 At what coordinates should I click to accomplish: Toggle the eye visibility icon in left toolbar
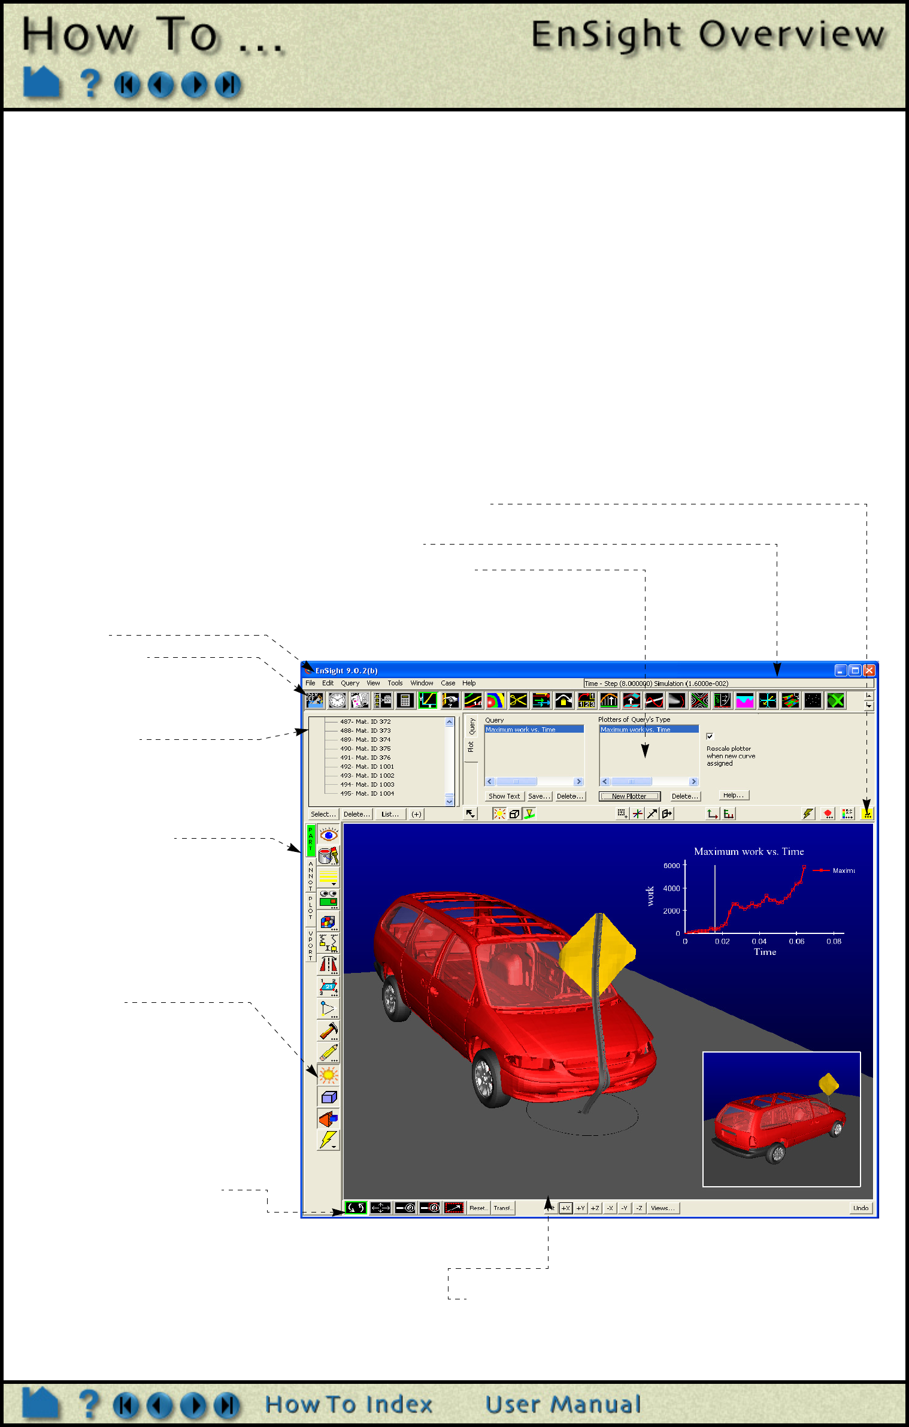328,834
